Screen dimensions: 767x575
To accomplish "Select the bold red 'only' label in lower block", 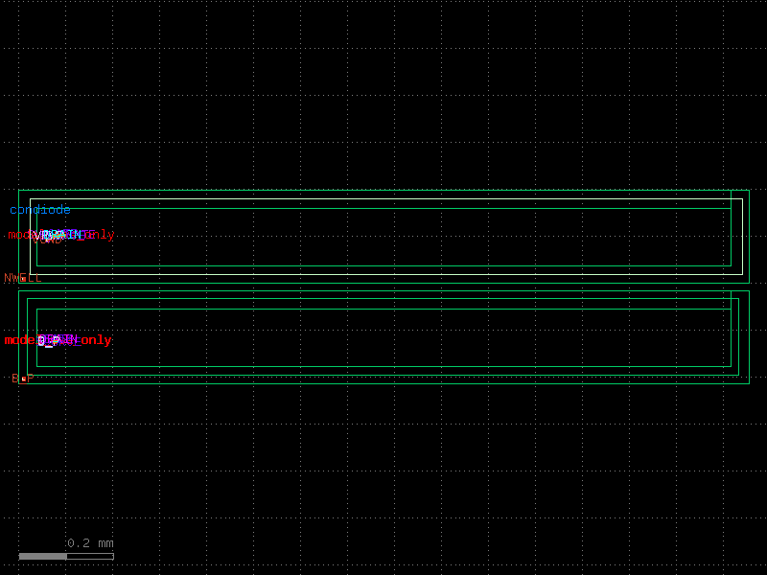I will 93,340.
